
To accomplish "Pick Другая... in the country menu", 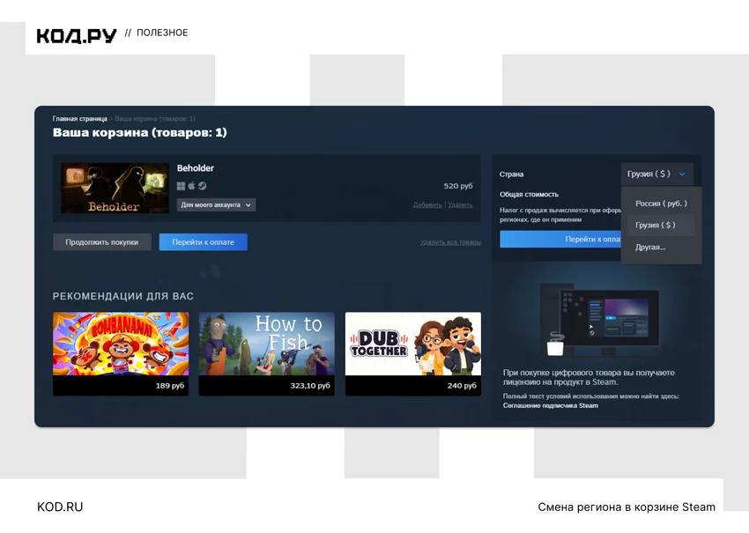I will (x=661, y=247).
